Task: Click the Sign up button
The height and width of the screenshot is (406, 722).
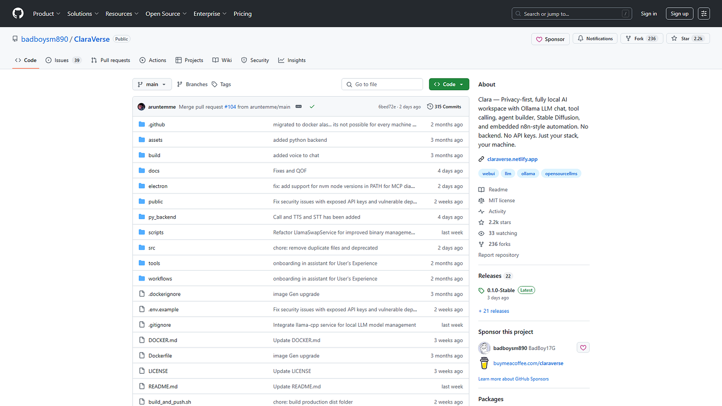Action: [679, 14]
